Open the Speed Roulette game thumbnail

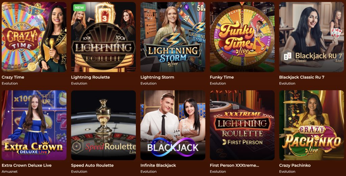(x=103, y=125)
